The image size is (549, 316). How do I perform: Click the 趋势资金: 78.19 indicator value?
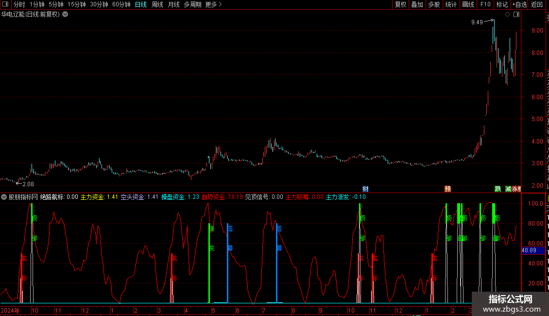222,197
